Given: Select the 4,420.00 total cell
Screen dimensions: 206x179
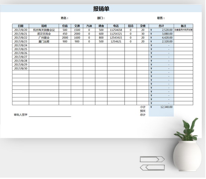Looking at the screenshot, I should pos(161,38).
